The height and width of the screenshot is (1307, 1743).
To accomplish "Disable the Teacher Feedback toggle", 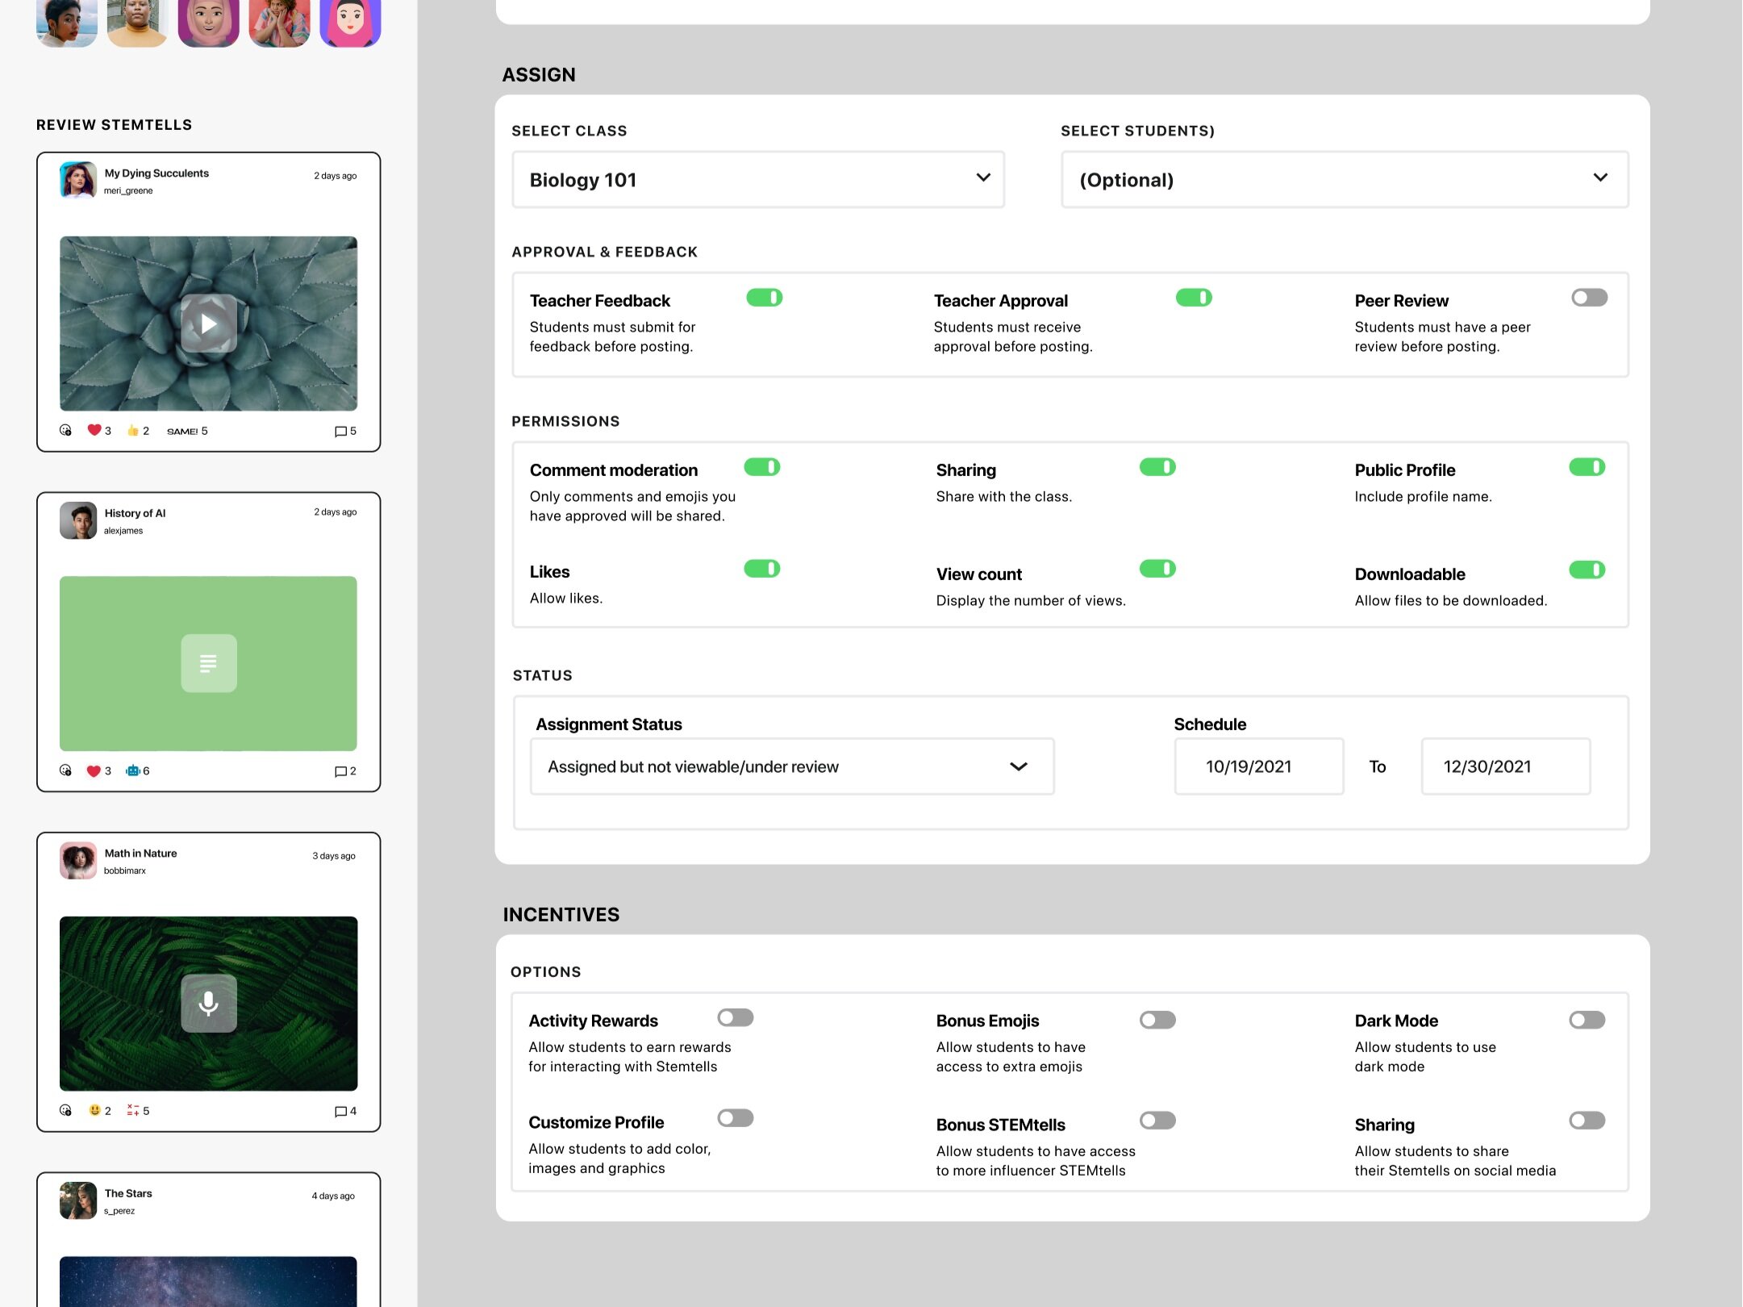I will 765,298.
